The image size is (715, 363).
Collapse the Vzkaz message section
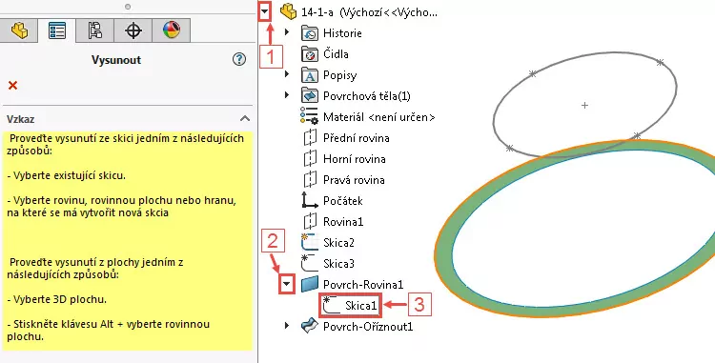click(245, 118)
